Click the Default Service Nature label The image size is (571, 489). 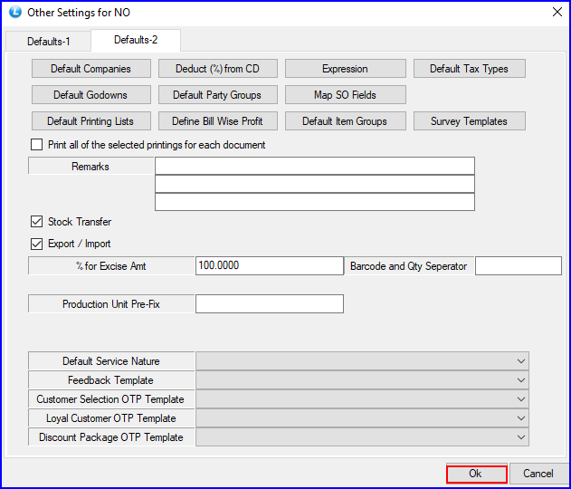(110, 361)
